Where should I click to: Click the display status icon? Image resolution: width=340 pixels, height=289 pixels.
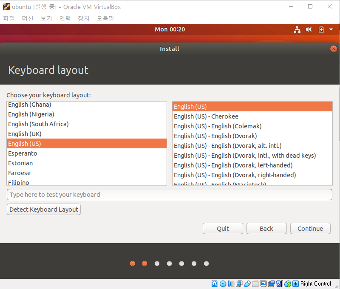coord(263,283)
